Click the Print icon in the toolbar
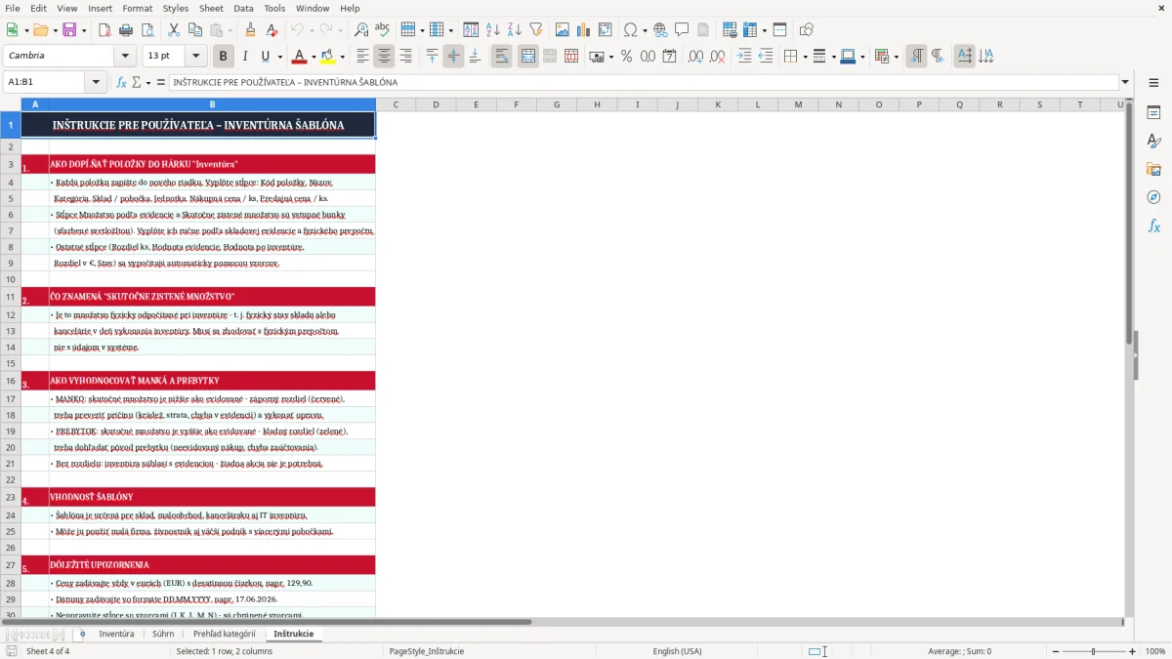This screenshot has height=659, width=1172. (125, 30)
